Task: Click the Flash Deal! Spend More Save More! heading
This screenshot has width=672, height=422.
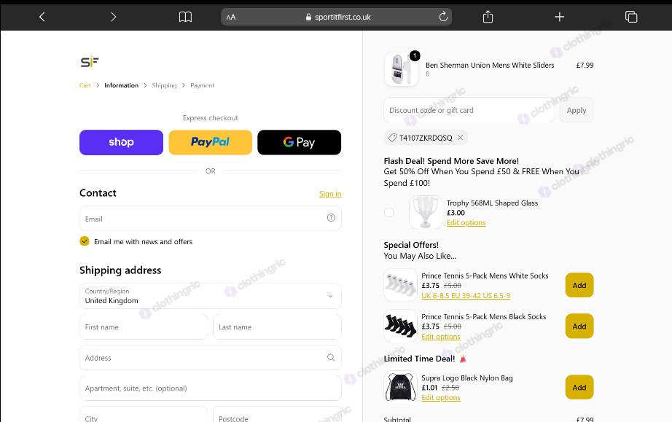Action: click(451, 161)
